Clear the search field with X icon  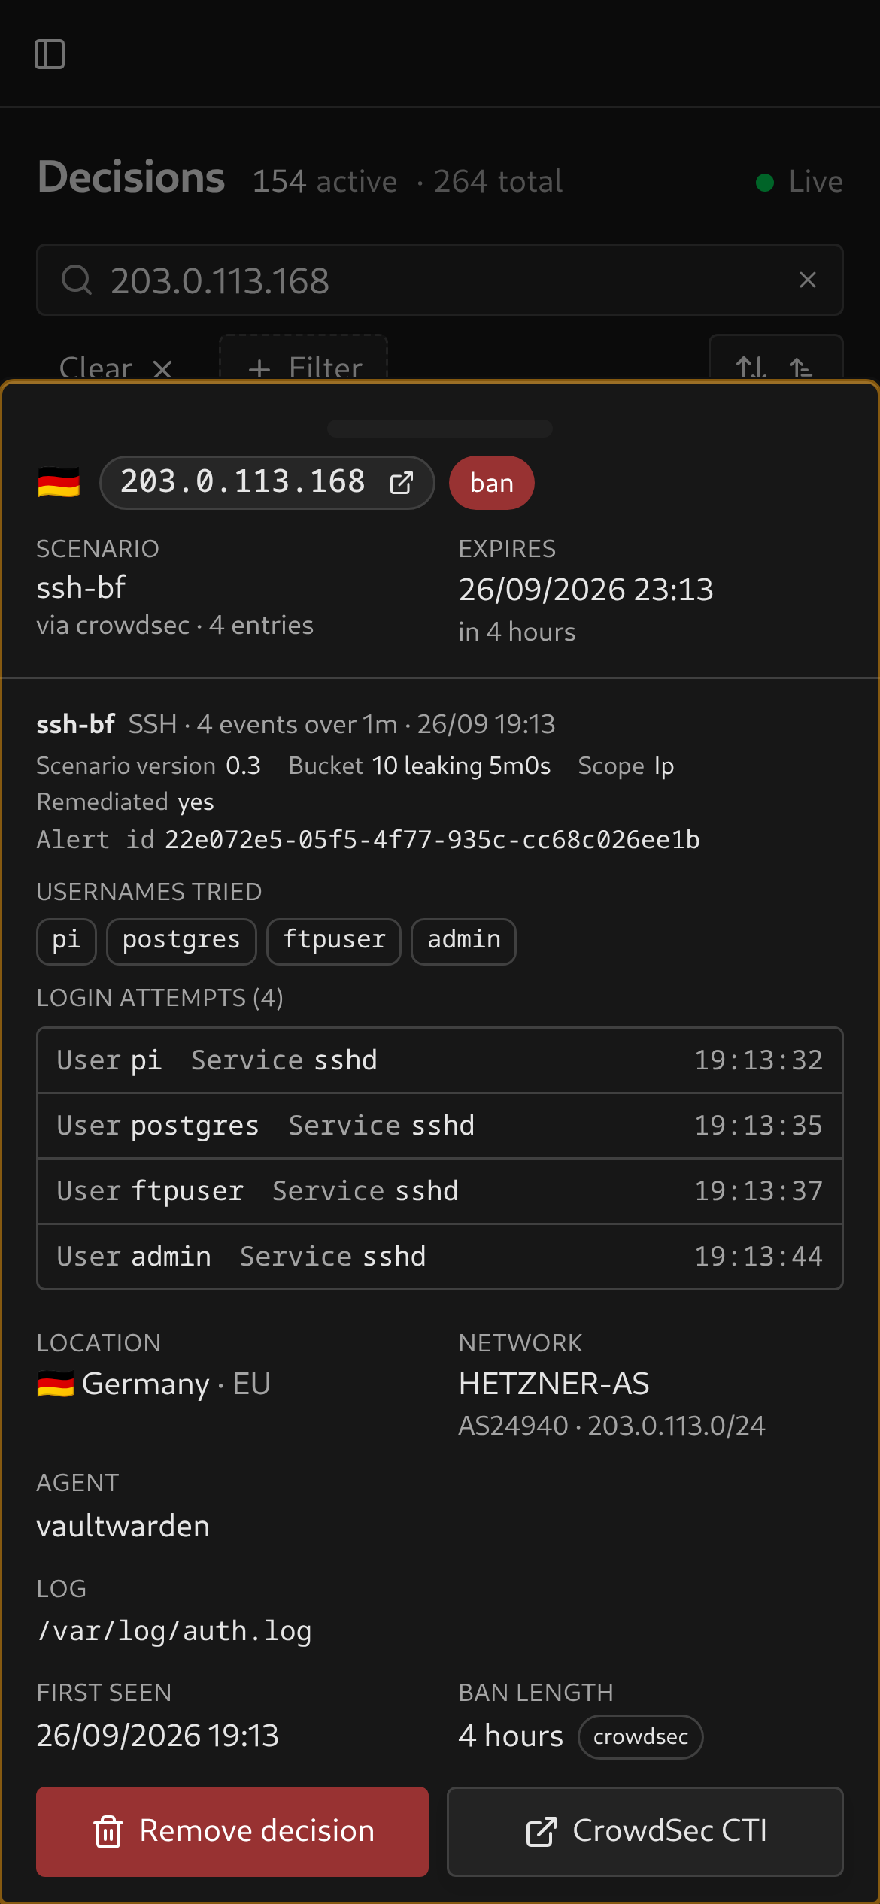click(808, 280)
